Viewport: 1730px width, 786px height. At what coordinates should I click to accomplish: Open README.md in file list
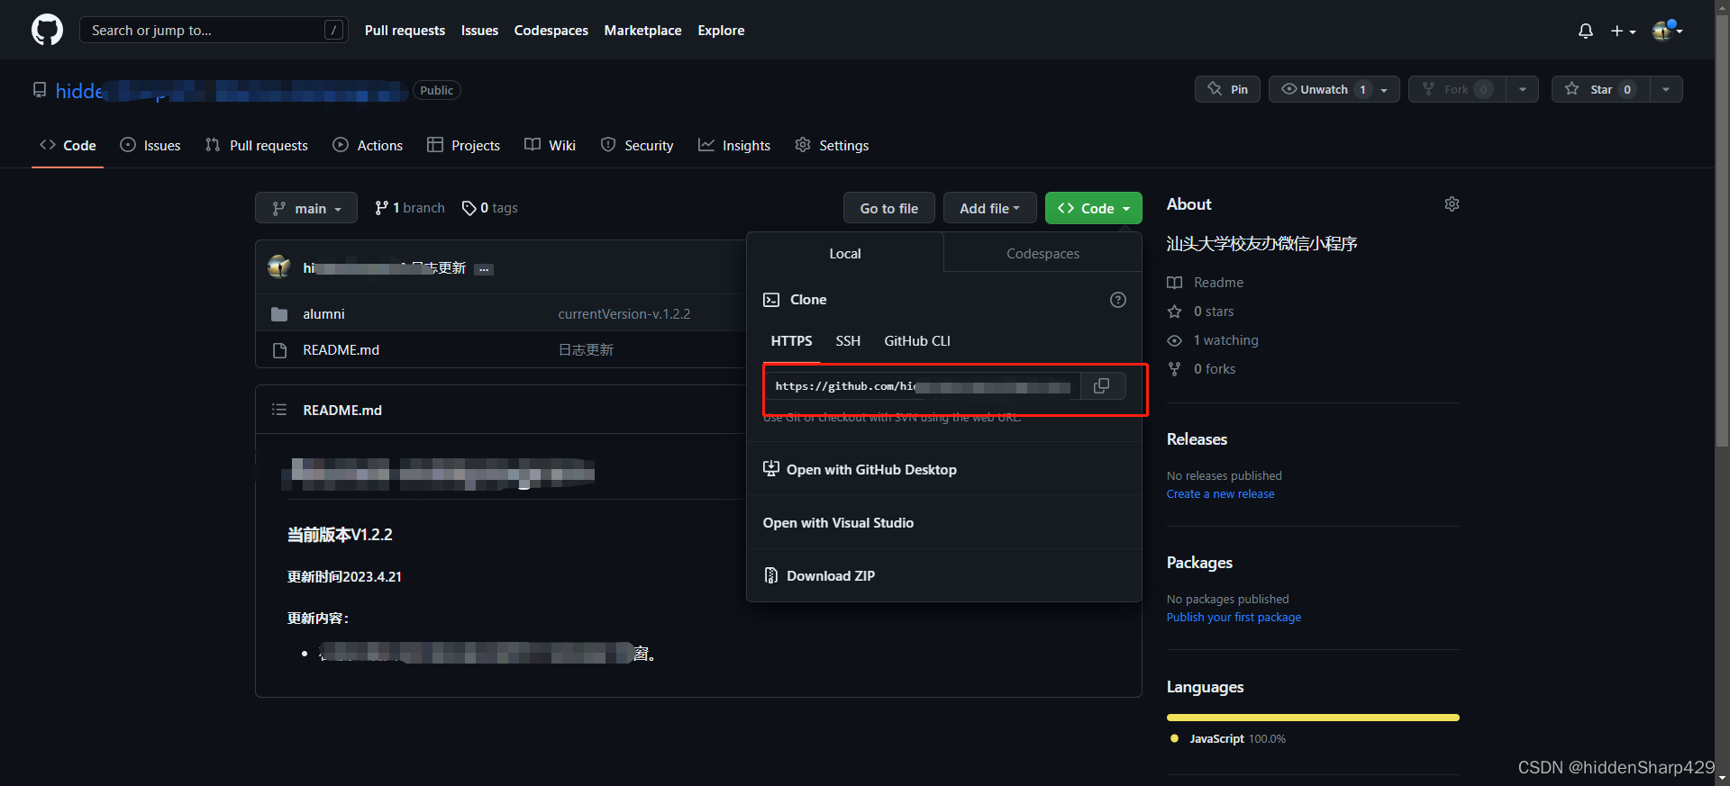click(341, 350)
